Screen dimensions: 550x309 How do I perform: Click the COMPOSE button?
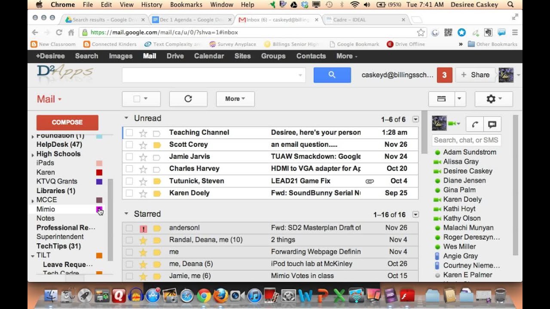click(x=67, y=122)
